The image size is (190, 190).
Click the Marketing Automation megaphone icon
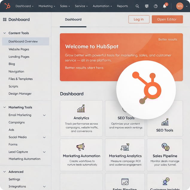click(x=81, y=147)
